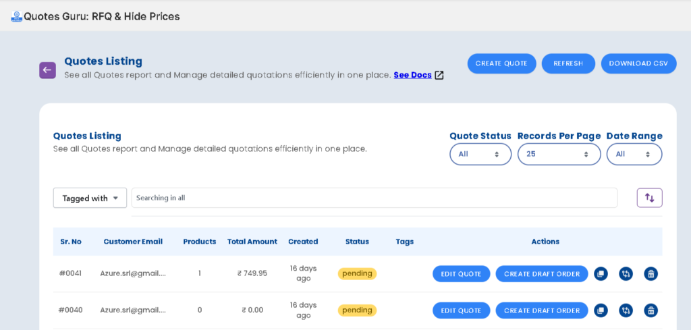
Task: Open the See Docs link
Action: pos(413,75)
